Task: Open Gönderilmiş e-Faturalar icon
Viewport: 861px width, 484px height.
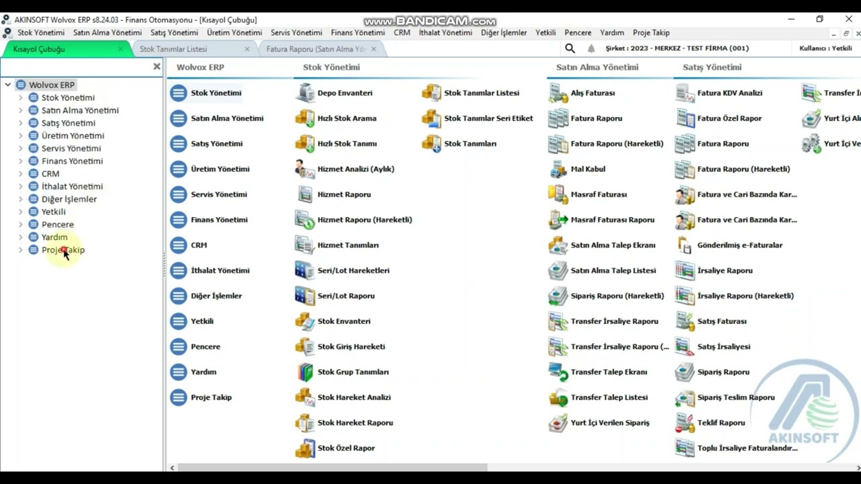Action: (685, 245)
